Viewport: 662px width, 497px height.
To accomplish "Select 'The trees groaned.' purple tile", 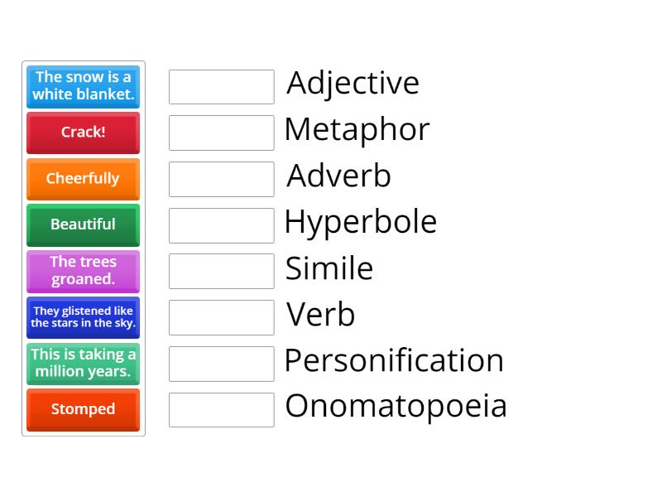I will coord(83,271).
